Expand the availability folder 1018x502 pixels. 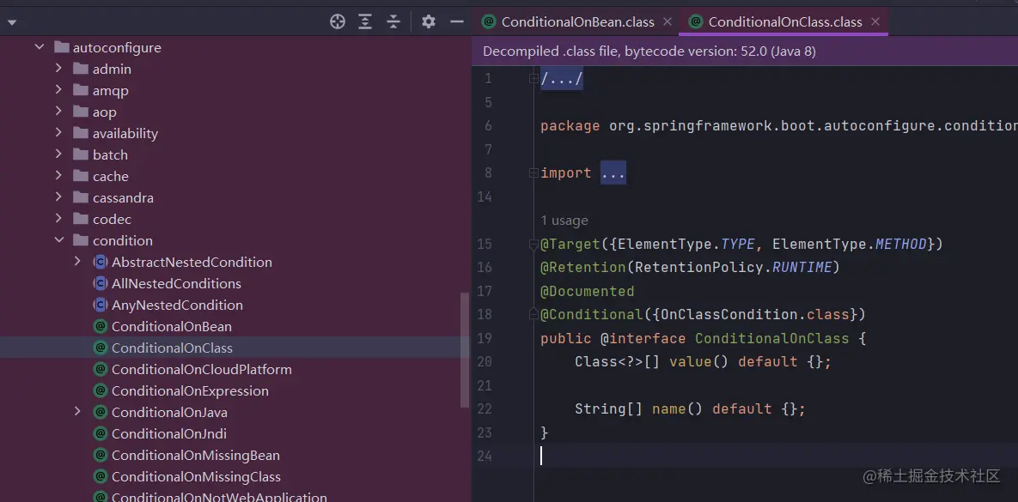[58, 132]
